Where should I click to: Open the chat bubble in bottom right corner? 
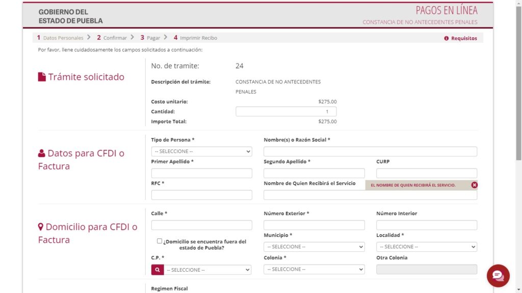[x=498, y=276]
